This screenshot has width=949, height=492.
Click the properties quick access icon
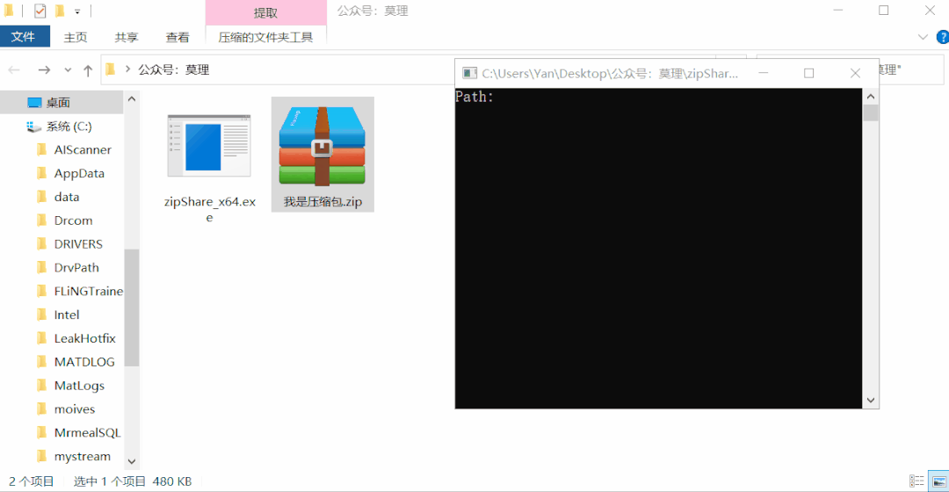(x=40, y=11)
